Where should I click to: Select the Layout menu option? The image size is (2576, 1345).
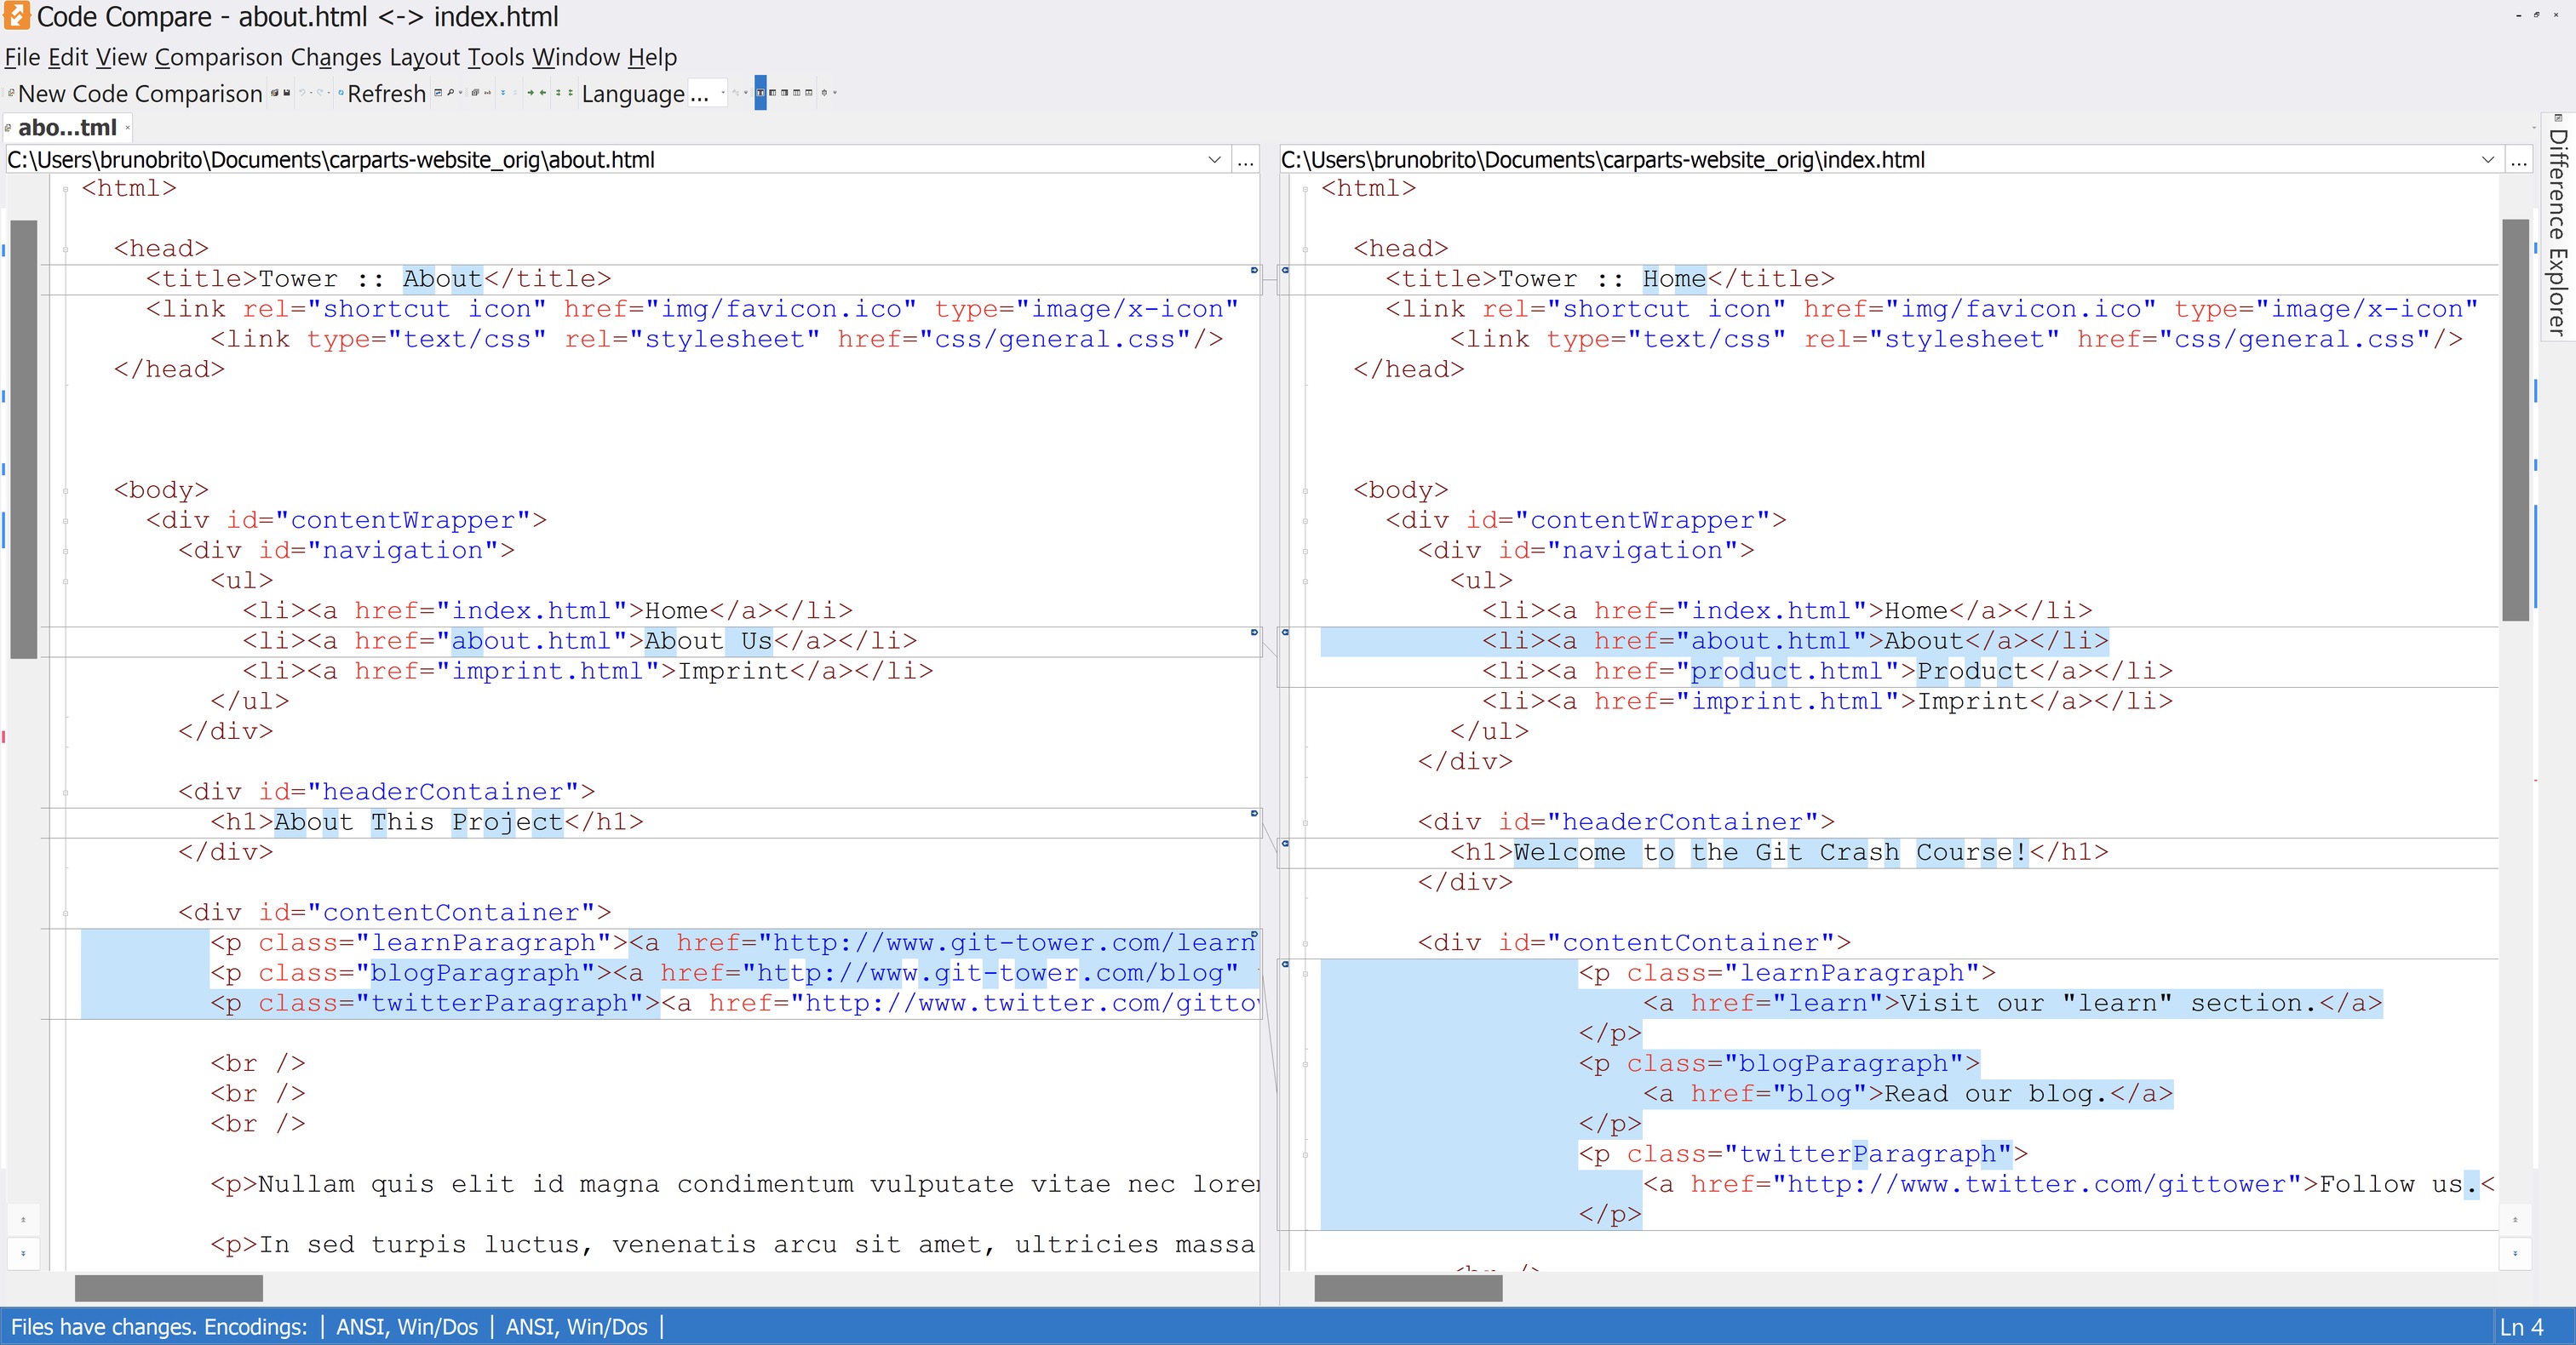[422, 56]
